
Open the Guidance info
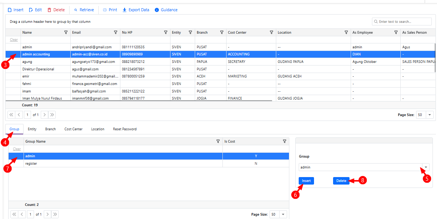pos(166,10)
